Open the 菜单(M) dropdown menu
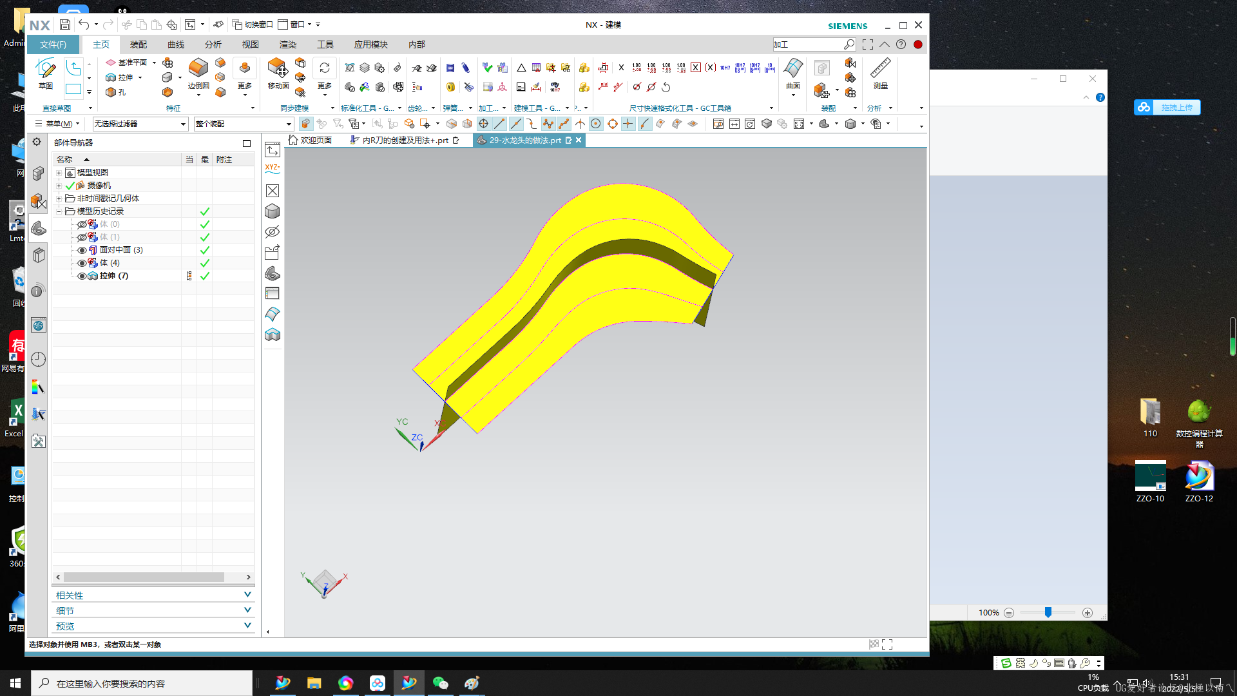 57,124
